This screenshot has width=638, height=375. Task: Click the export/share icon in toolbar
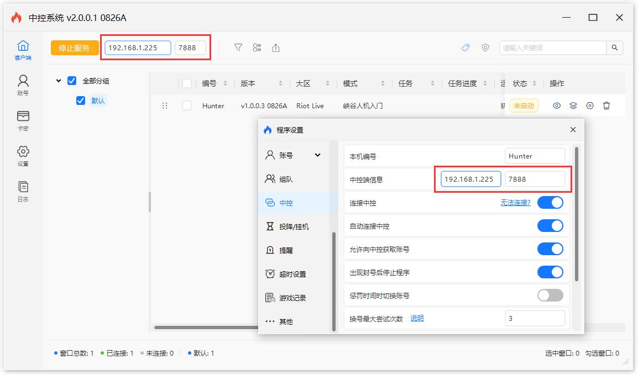click(275, 47)
